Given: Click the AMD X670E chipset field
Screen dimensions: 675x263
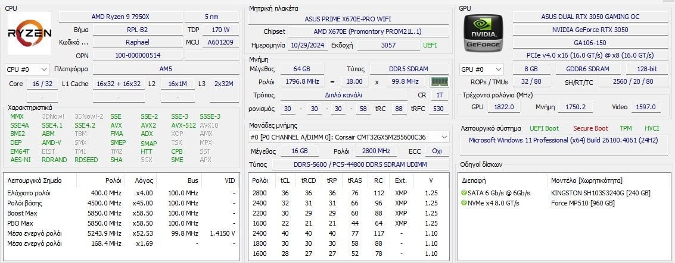Looking at the screenshot, I should pyautogui.click(x=368, y=31).
